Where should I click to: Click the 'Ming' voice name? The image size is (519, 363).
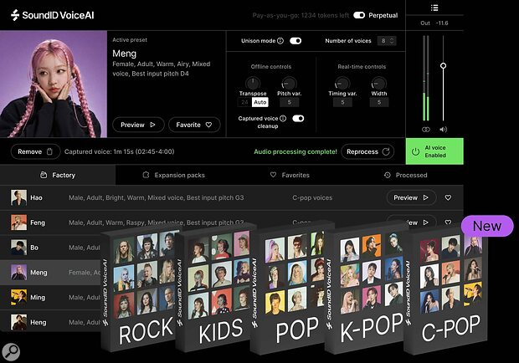pos(38,298)
